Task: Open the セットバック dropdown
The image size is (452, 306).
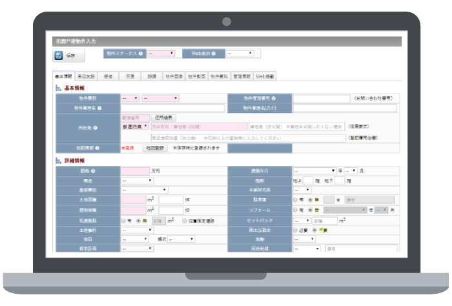Action: pyautogui.click(x=302, y=221)
